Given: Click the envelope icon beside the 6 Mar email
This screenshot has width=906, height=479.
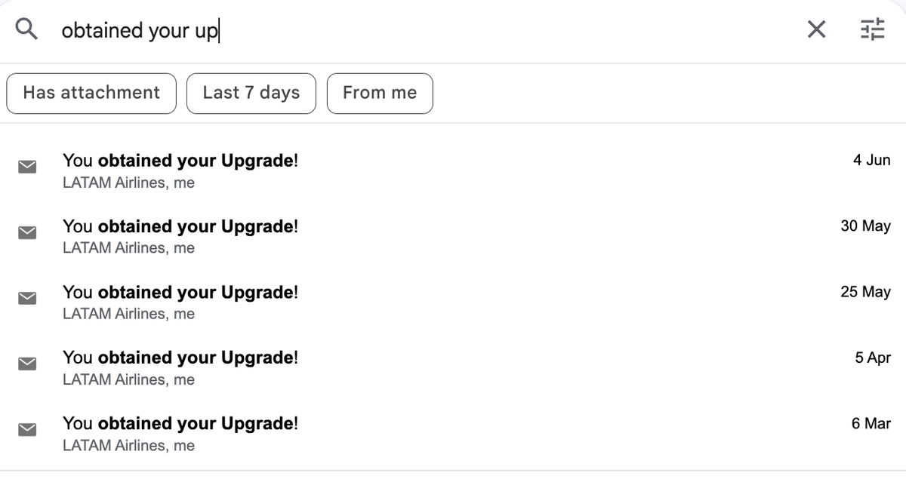Looking at the screenshot, I should (x=27, y=429).
